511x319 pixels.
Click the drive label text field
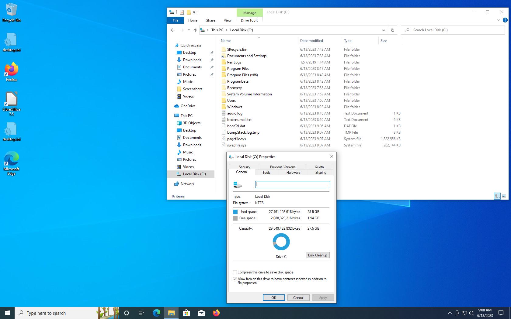(x=292, y=184)
